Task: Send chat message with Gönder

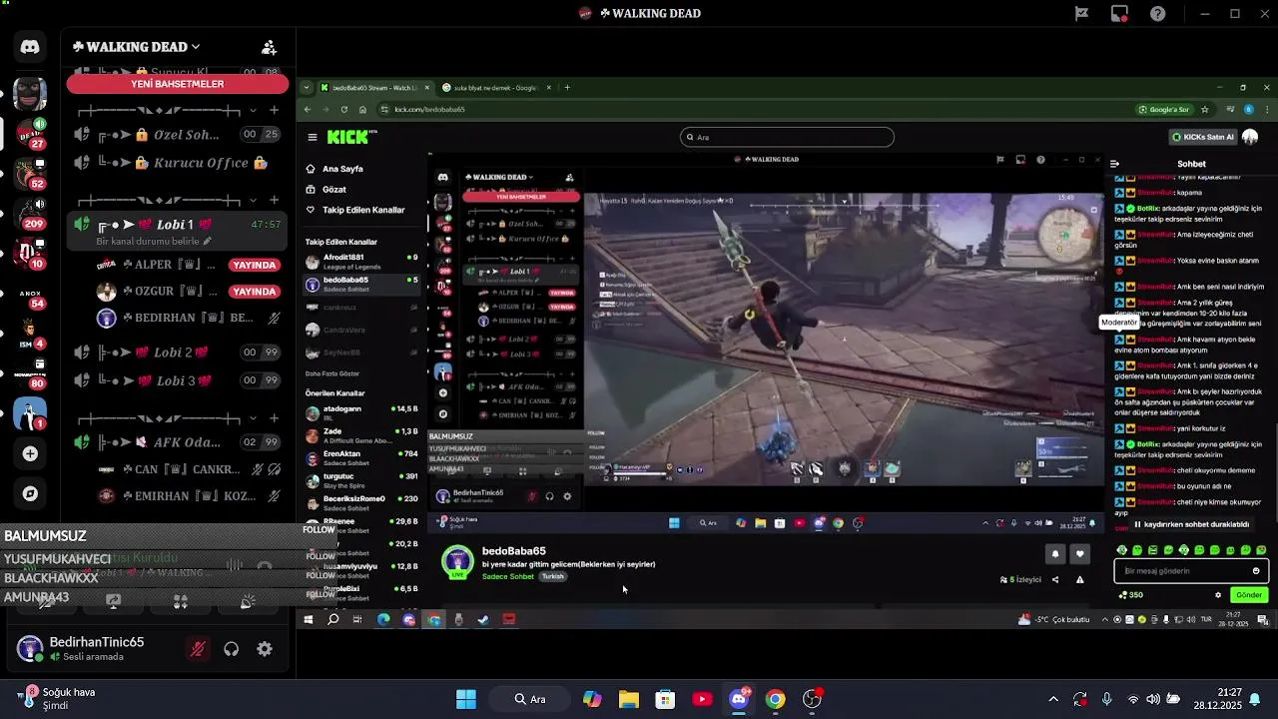Action: (x=1249, y=595)
